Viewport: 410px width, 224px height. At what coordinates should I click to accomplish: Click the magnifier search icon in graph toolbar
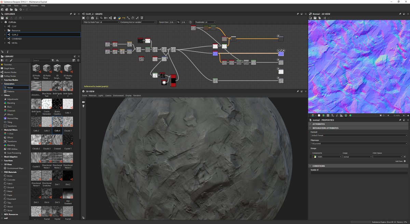pyautogui.click(x=101, y=18)
